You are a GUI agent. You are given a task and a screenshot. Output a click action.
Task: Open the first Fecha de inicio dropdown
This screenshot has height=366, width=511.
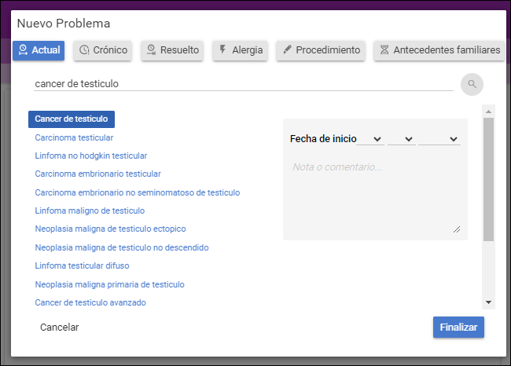point(370,139)
